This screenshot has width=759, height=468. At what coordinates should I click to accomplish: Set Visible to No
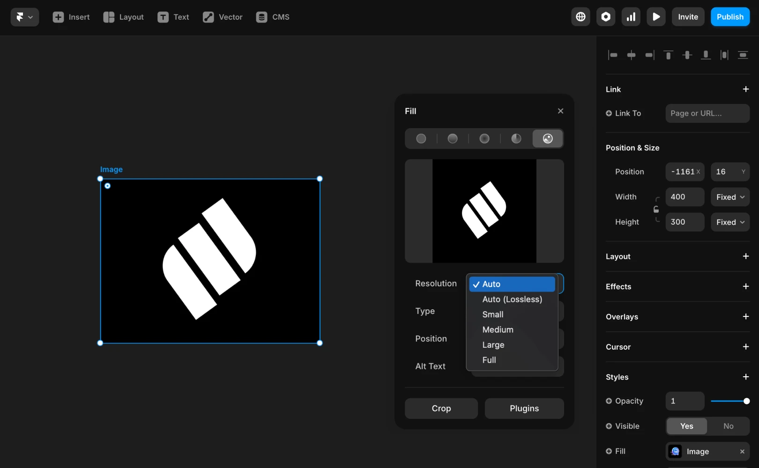(x=728, y=426)
